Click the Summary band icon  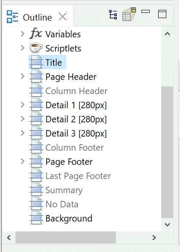[x=36, y=190]
